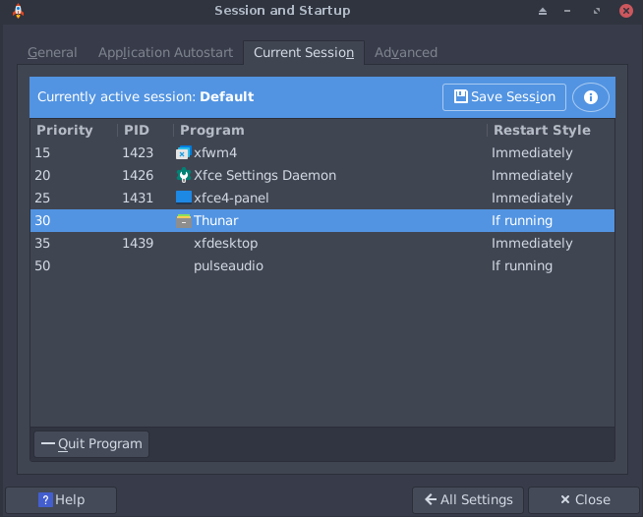Change the Restart Style for pulseaudio
Screen dimensions: 643x517
point(522,266)
